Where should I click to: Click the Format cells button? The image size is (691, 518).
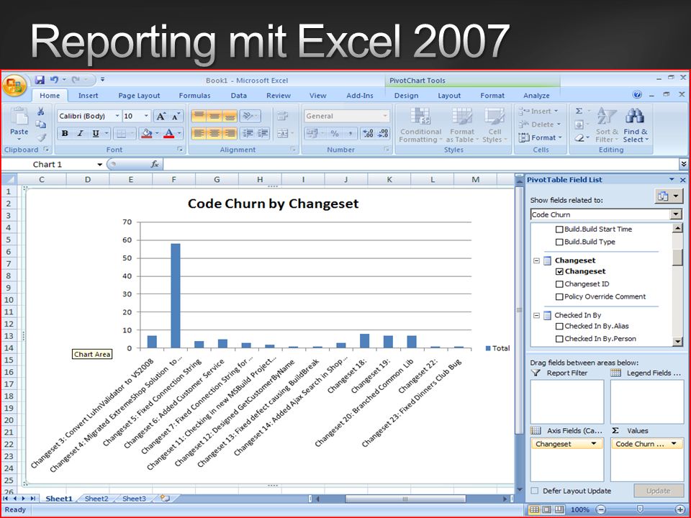541,138
